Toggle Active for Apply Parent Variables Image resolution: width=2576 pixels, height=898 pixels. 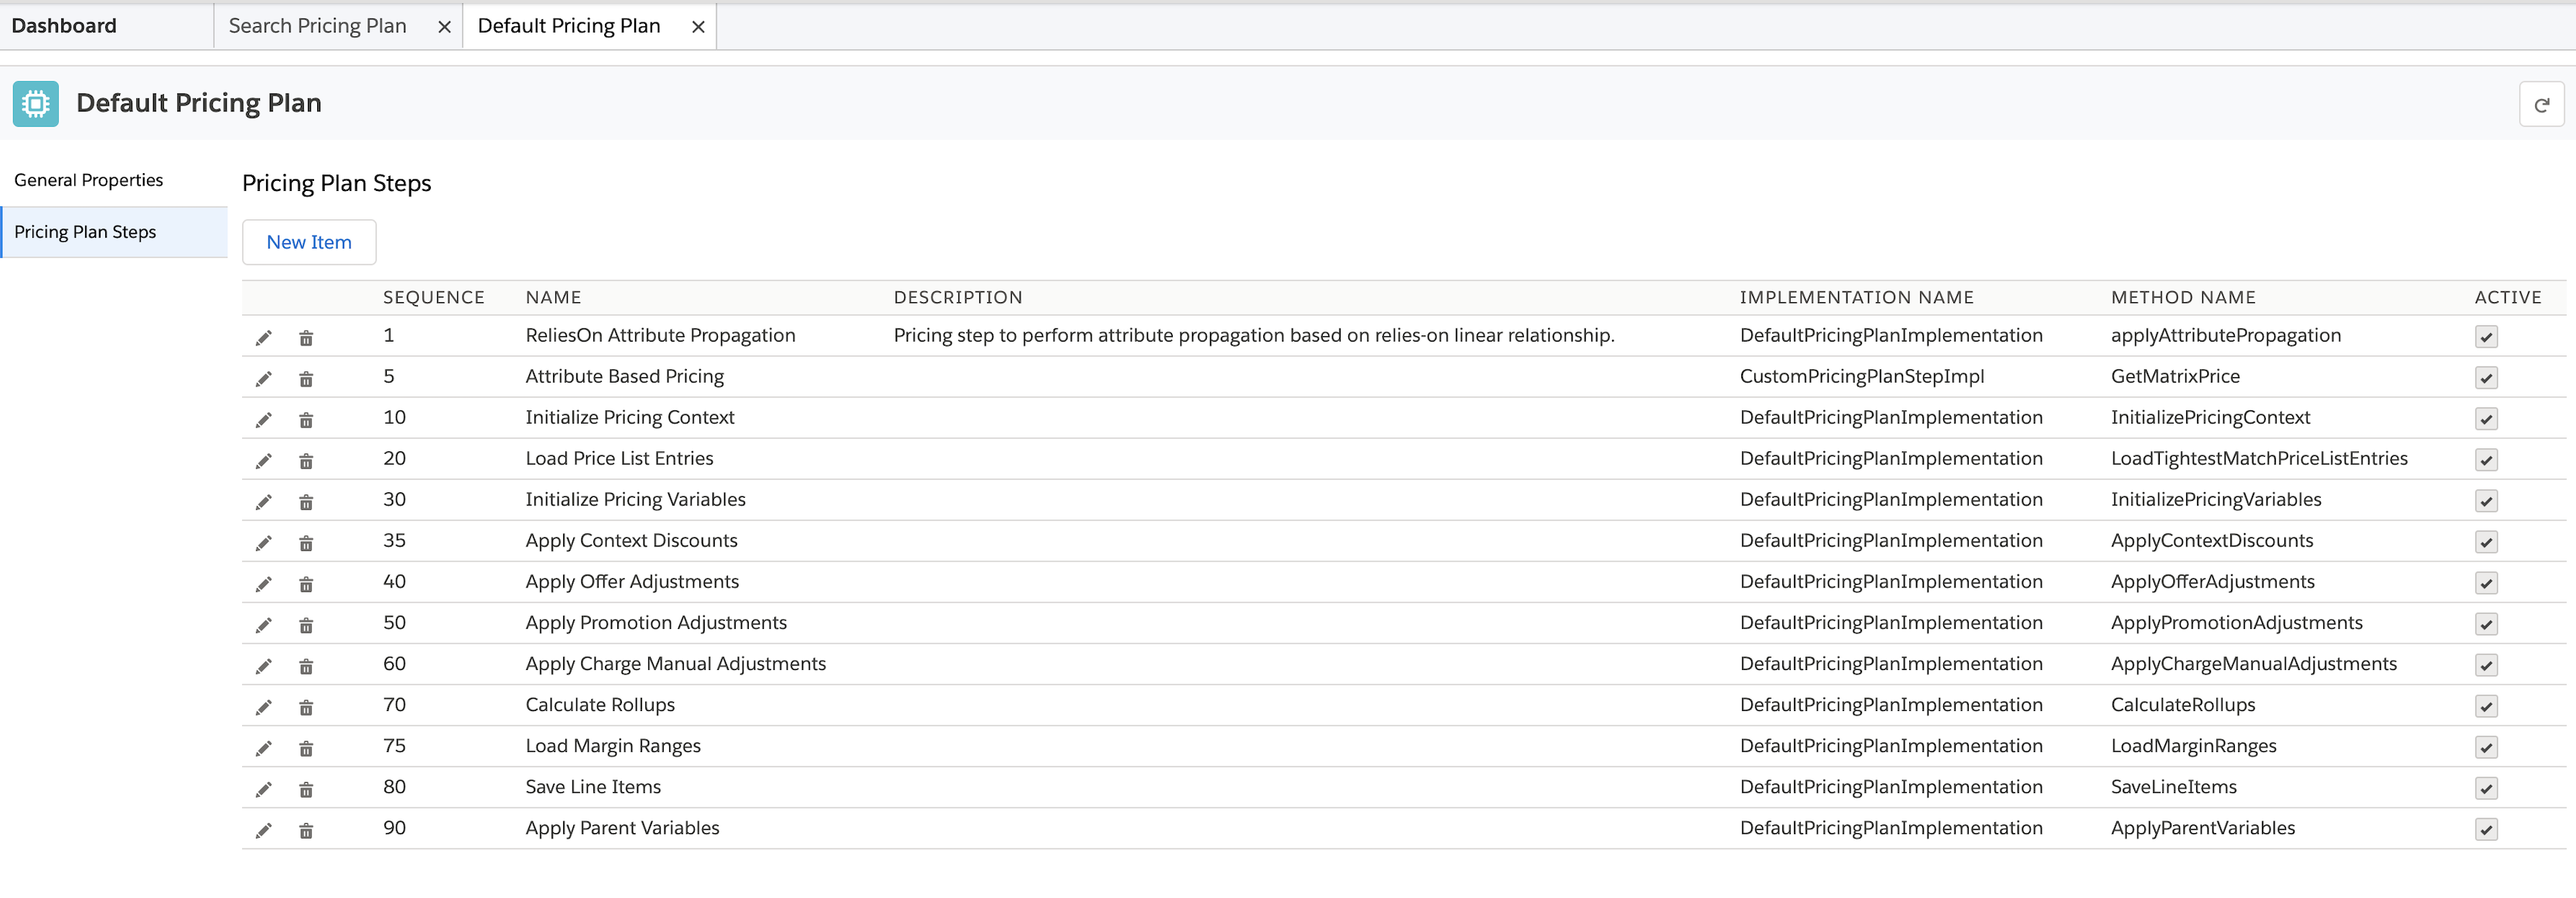[x=2486, y=829]
